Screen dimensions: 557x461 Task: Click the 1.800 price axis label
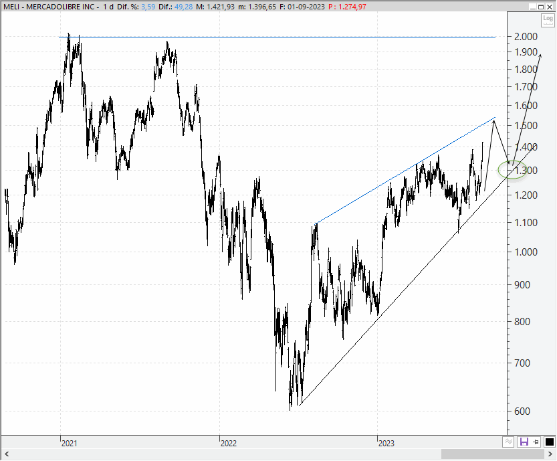(x=526, y=69)
